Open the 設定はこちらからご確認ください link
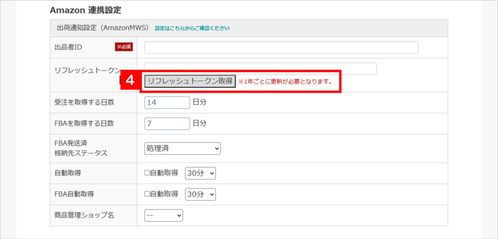Viewport: 498px width, 239px height. (192, 28)
